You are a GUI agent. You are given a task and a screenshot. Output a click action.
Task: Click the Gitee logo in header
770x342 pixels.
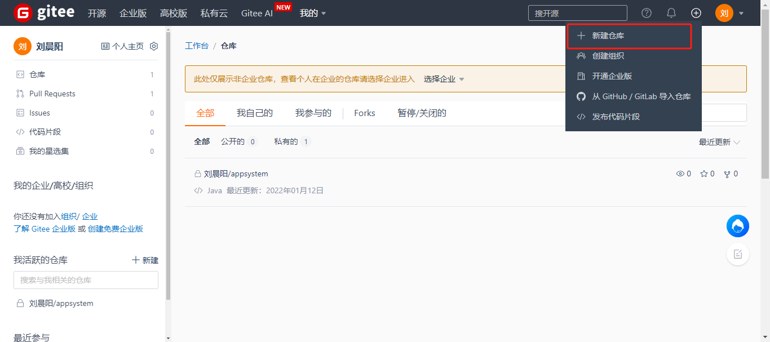[44, 12]
